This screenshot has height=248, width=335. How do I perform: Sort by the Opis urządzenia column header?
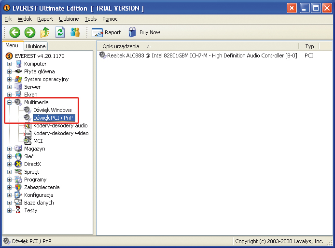121,46
